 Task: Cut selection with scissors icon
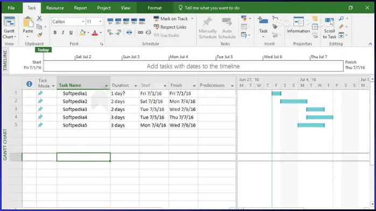tap(39, 18)
